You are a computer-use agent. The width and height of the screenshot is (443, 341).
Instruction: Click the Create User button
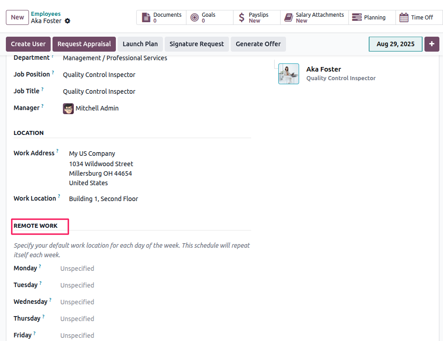[x=28, y=44]
